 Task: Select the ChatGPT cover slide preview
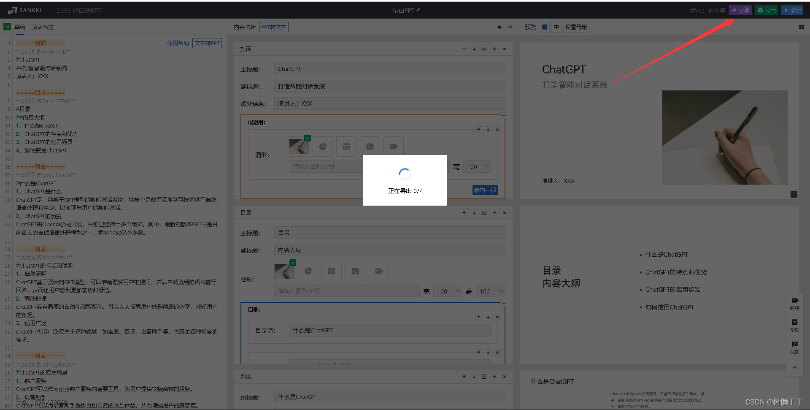pyautogui.click(x=659, y=120)
